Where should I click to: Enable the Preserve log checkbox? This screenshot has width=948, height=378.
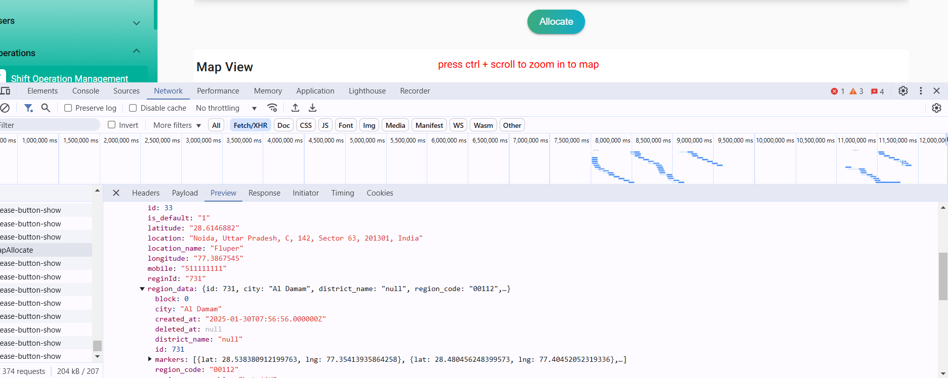click(68, 108)
